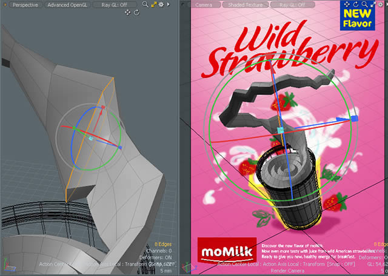Click the rotate view icon in Perspective viewport
This screenshot has height=276, width=388.
tap(136, 12)
